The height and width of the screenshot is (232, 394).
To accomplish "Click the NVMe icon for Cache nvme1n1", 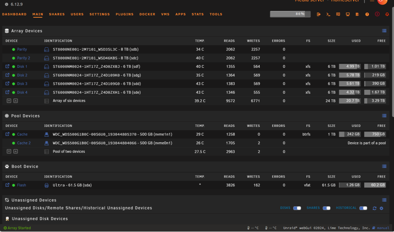I will pos(46,134).
